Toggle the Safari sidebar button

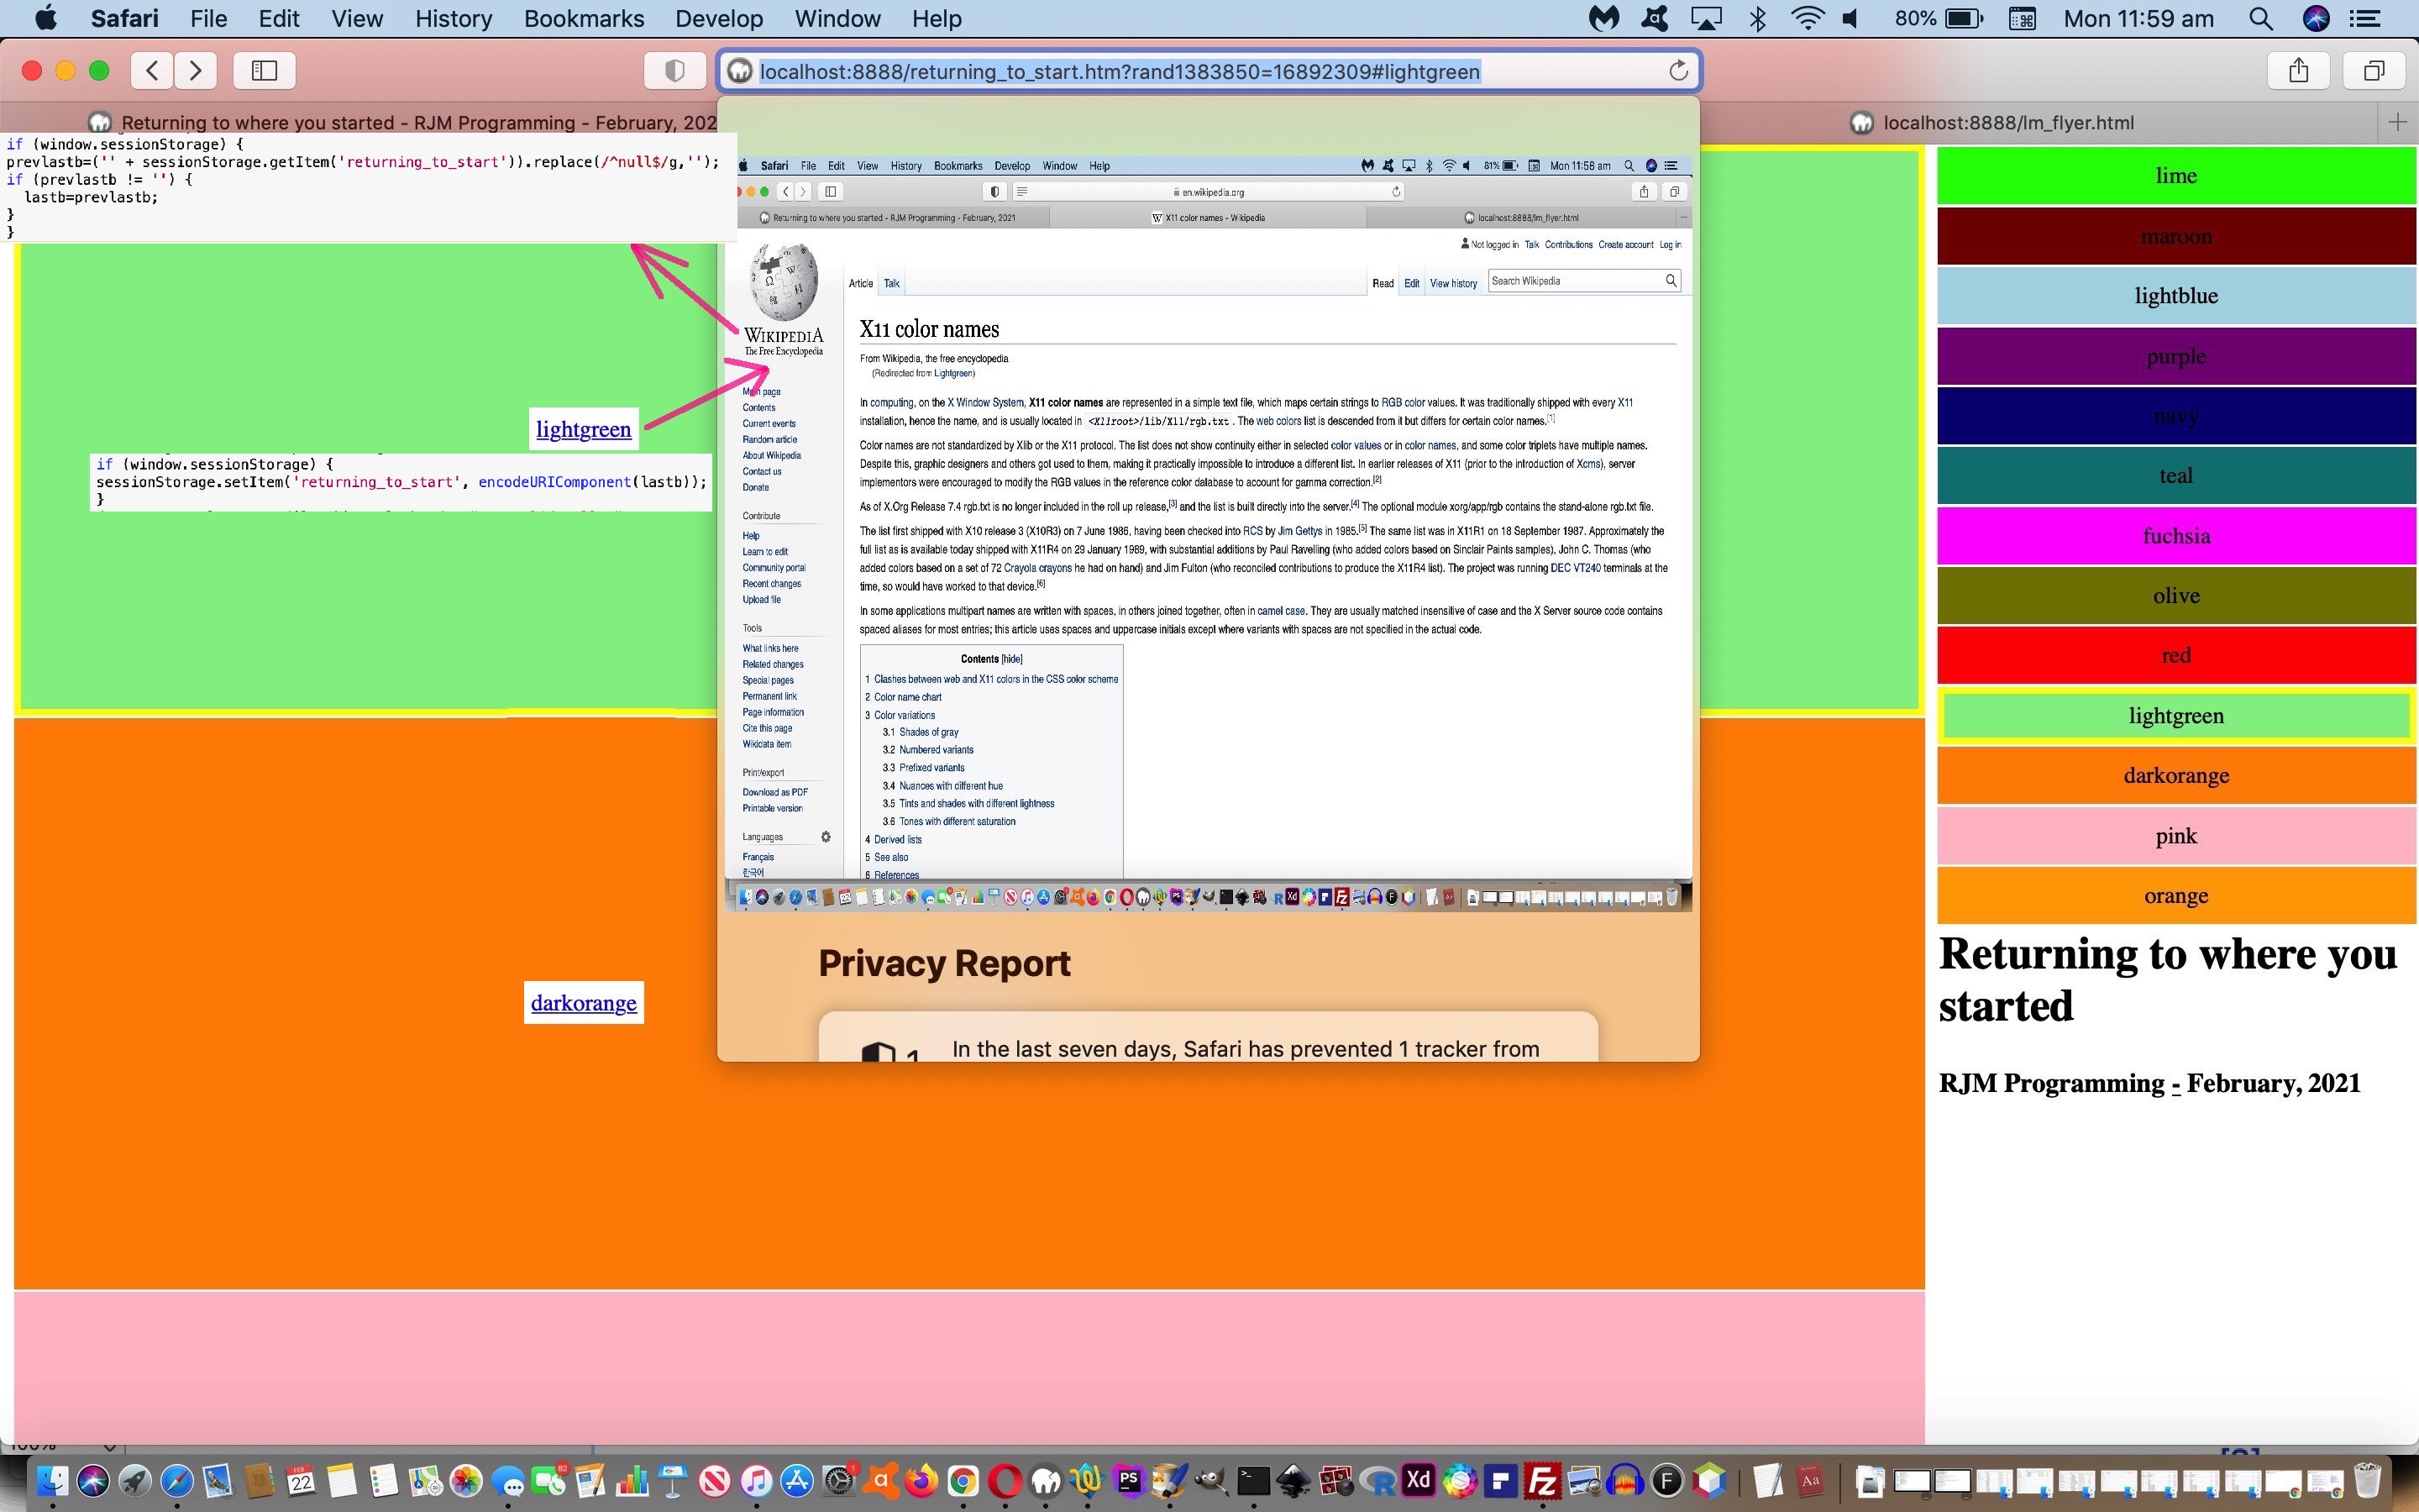click(x=264, y=70)
